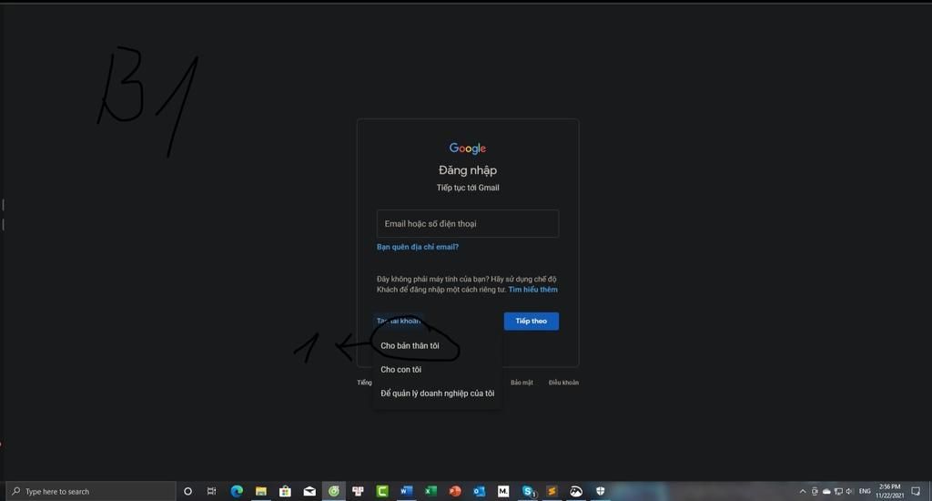Open the language selector in page footer

(364, 383)
